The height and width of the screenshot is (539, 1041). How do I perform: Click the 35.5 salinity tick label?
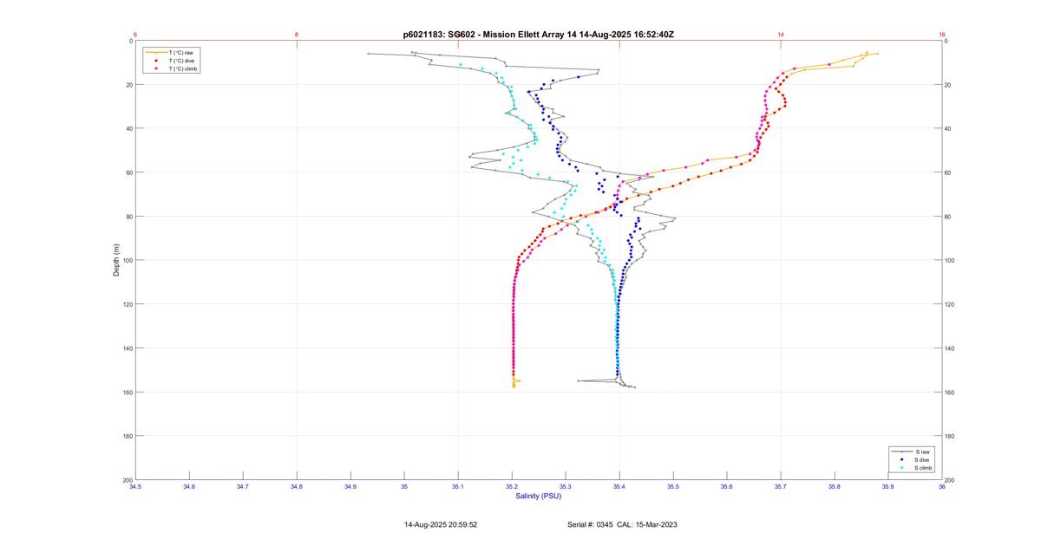point(673,487)
